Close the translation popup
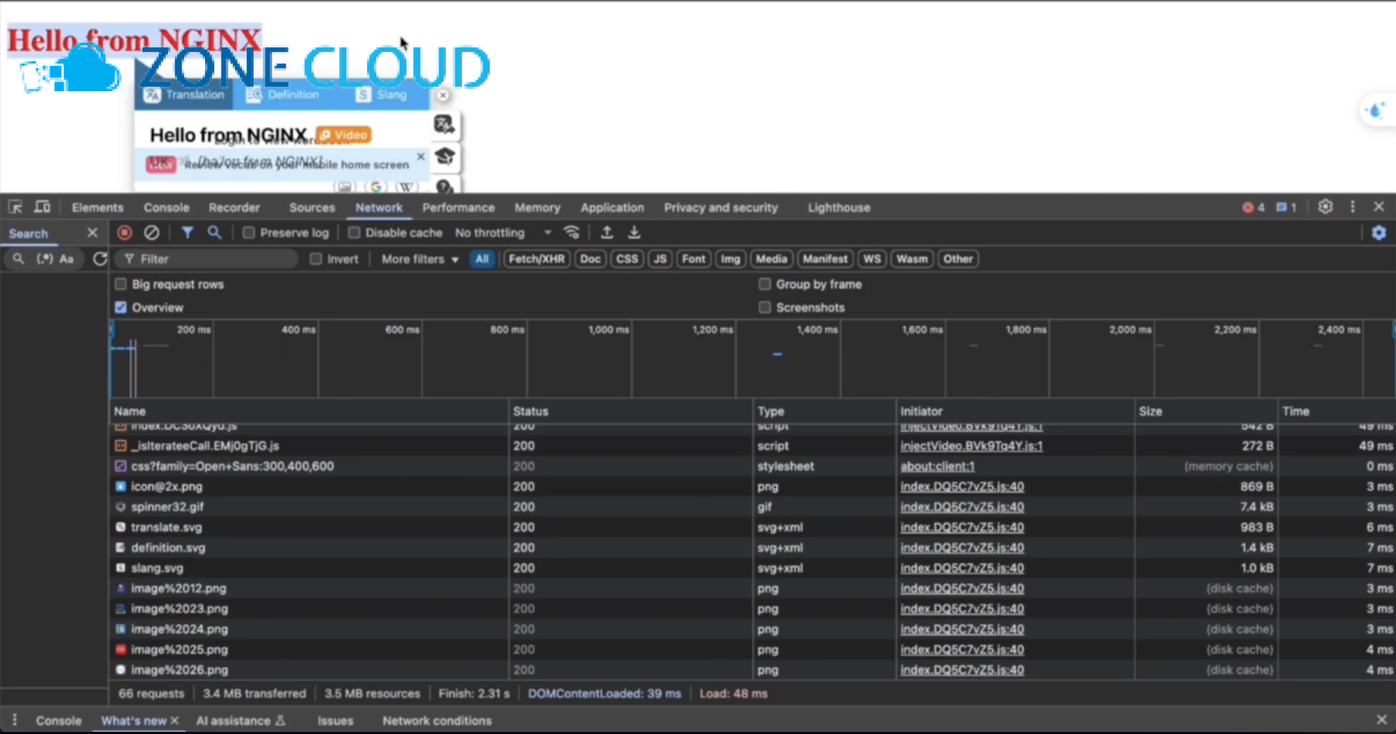Viewport: 1396px width, 734px height. [x=443, y=95]
